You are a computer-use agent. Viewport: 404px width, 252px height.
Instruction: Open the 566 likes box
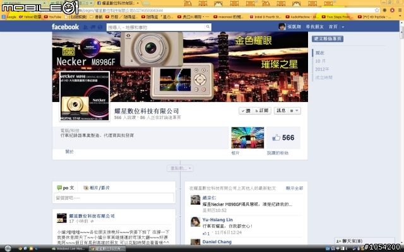pos(283,137)
